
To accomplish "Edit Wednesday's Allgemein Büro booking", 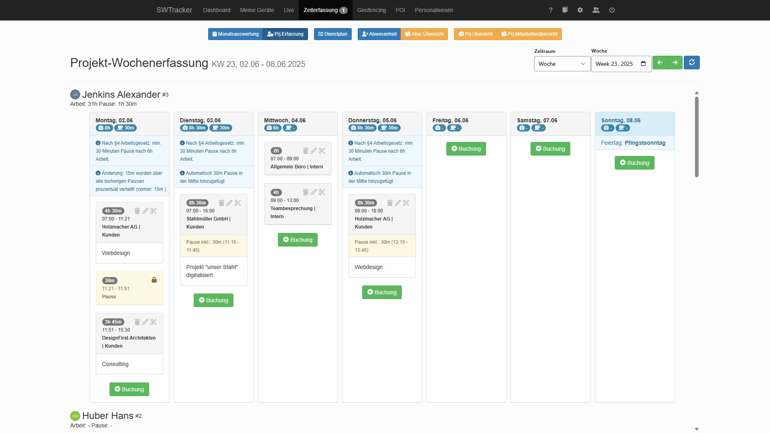I will [314, 151].
